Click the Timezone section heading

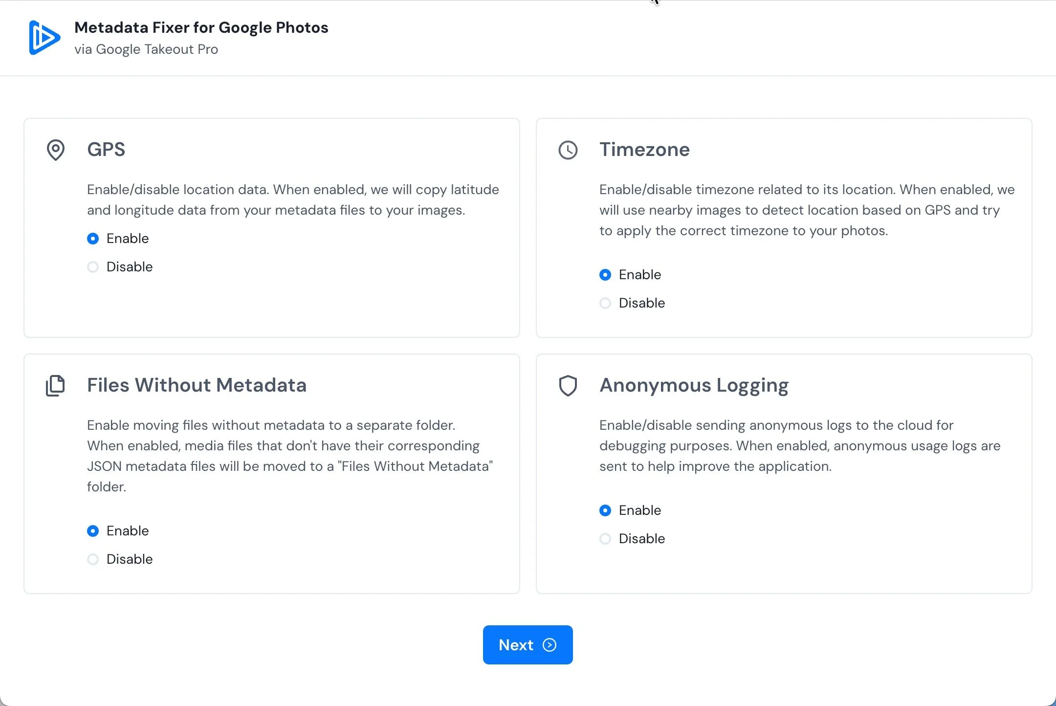tap(644, 150)
